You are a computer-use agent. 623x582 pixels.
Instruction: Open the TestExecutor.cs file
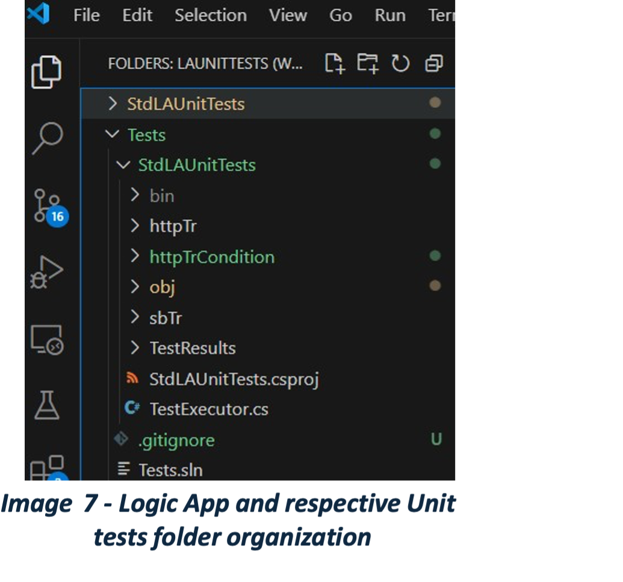[x=208, y=409]
